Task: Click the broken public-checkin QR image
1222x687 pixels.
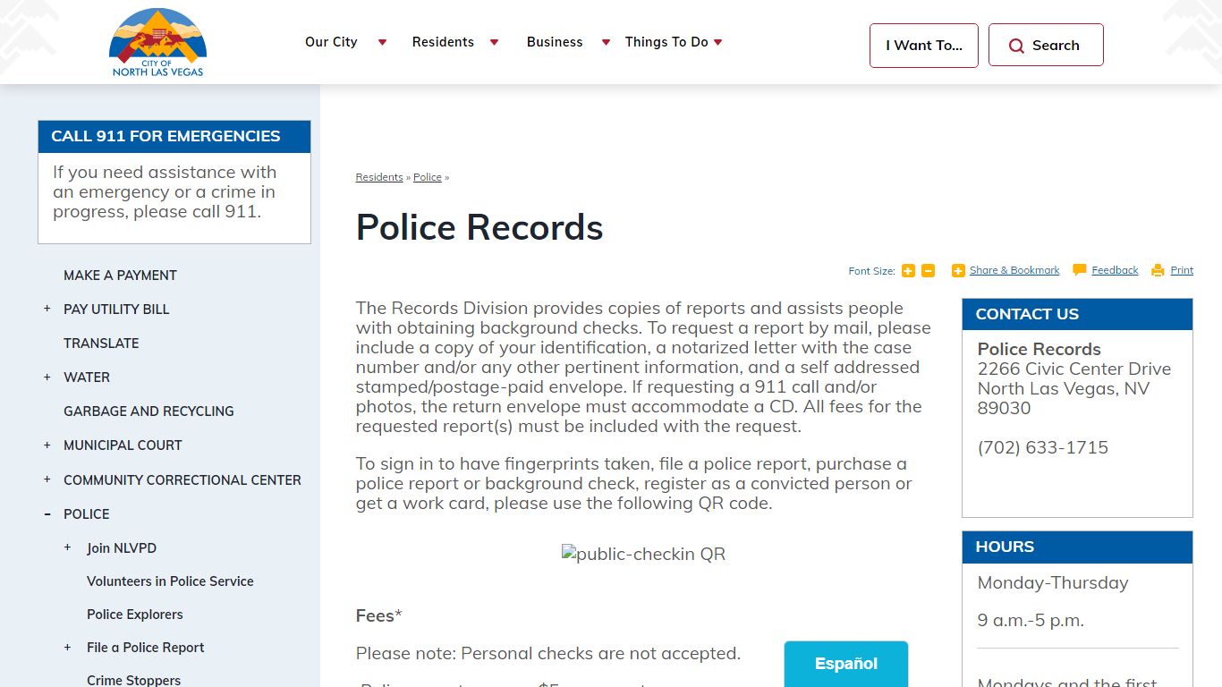Action: tap(643, 554)
